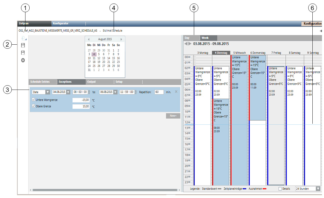Go to previous week in the schedule view
The width and height of the screenshot is (324, 198).
click(x=186, y=44)
